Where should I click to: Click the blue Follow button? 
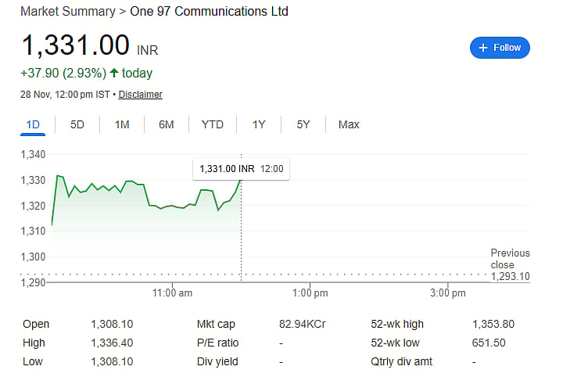(500, 48)
